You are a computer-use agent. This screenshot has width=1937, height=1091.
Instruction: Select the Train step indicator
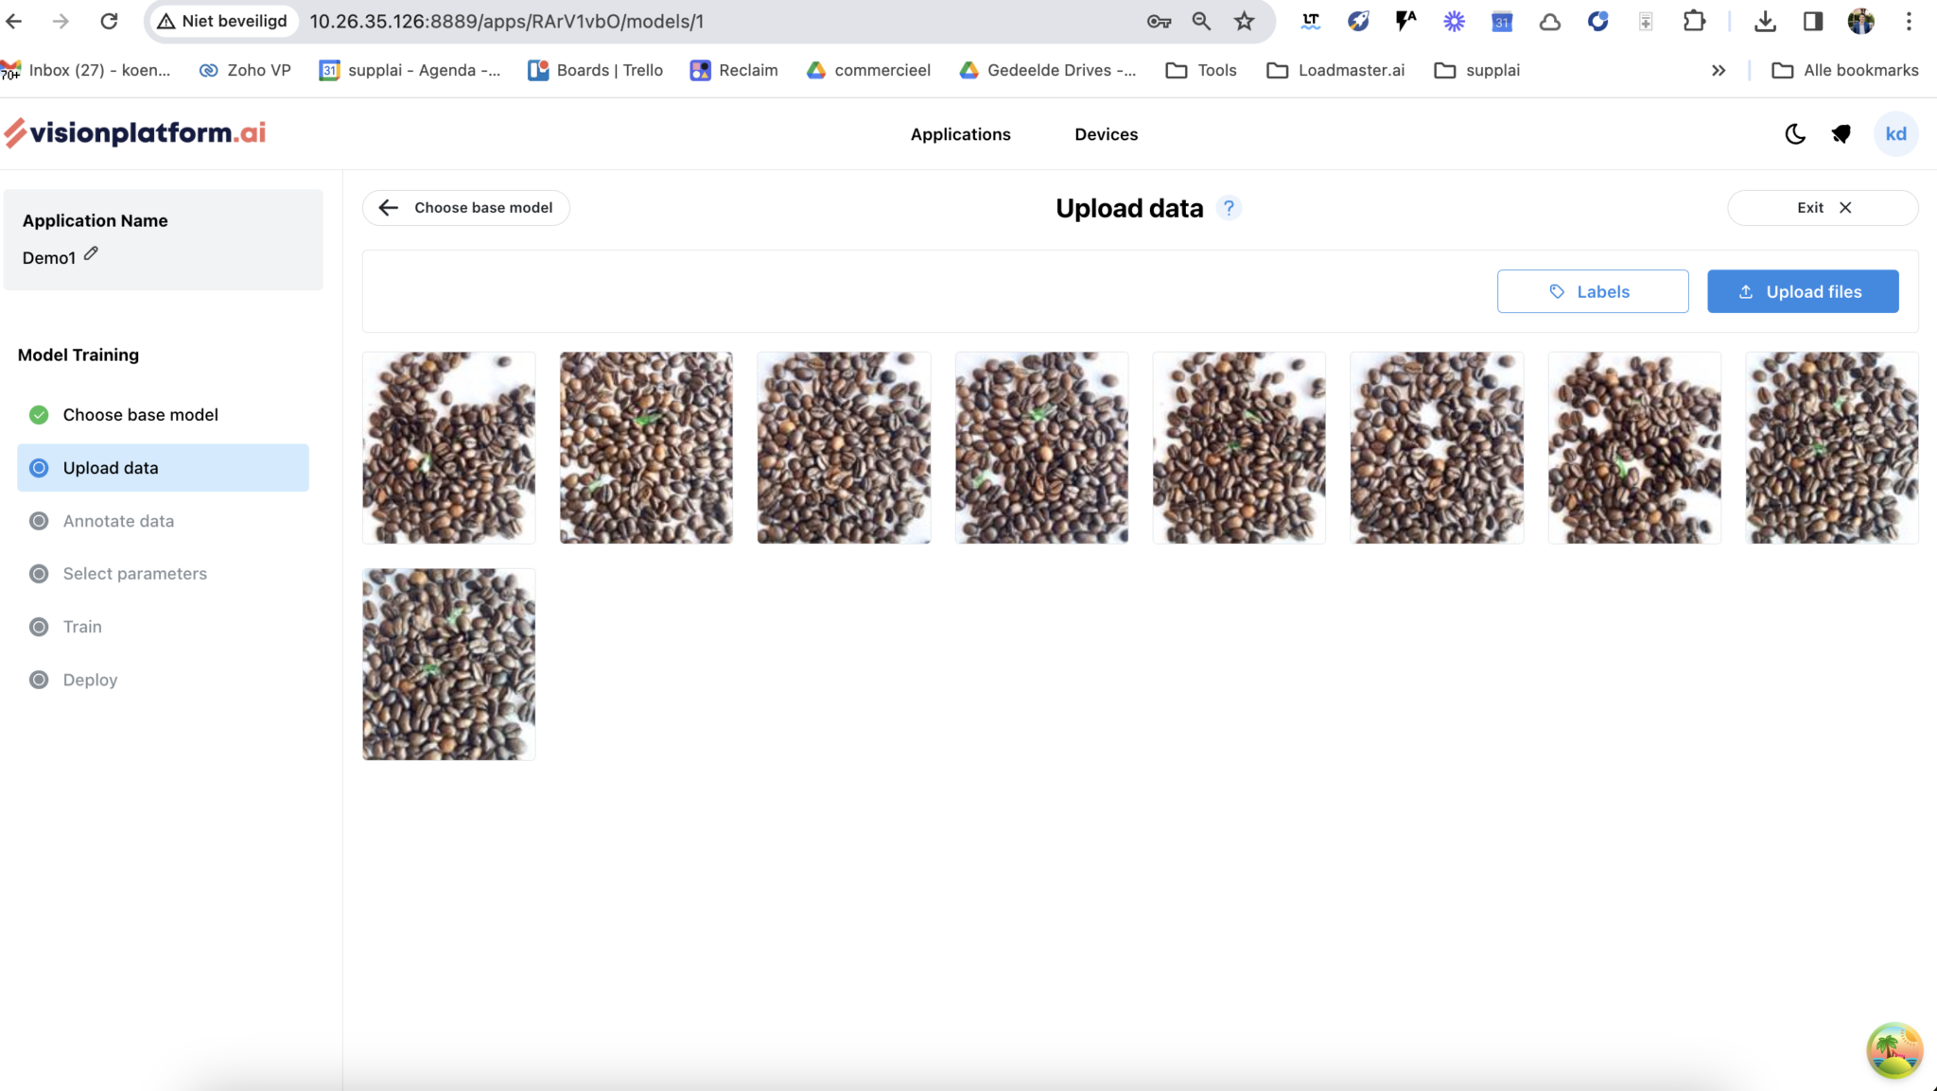tap(38, 626)
